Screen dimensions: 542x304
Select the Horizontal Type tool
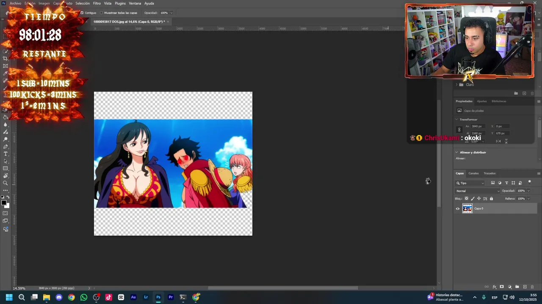point(6,154)
